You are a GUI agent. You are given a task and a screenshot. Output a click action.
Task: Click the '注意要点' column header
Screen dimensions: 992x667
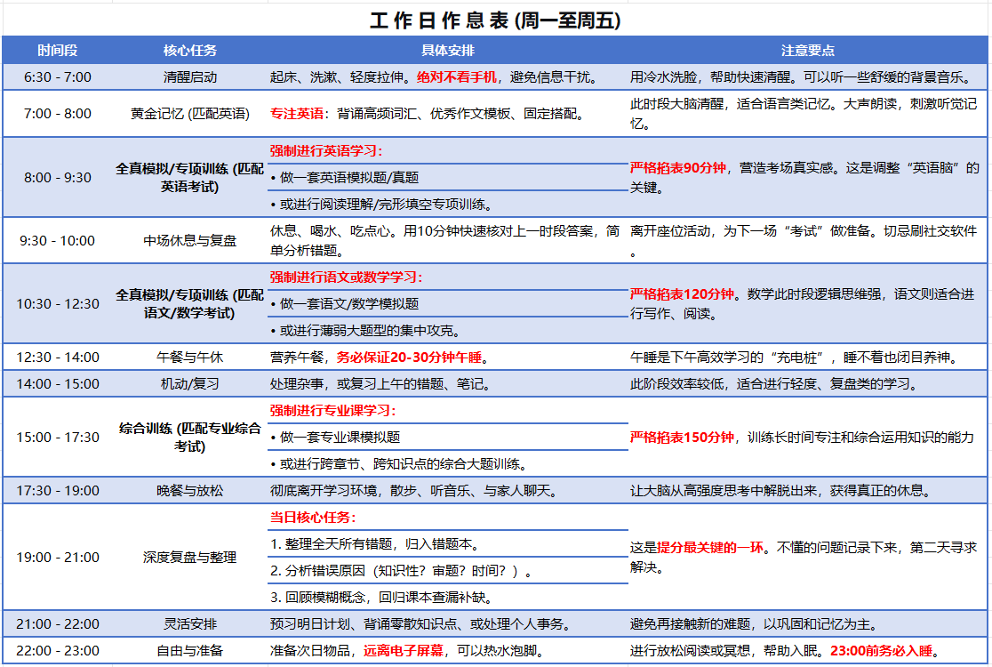[x=807, y=51]
